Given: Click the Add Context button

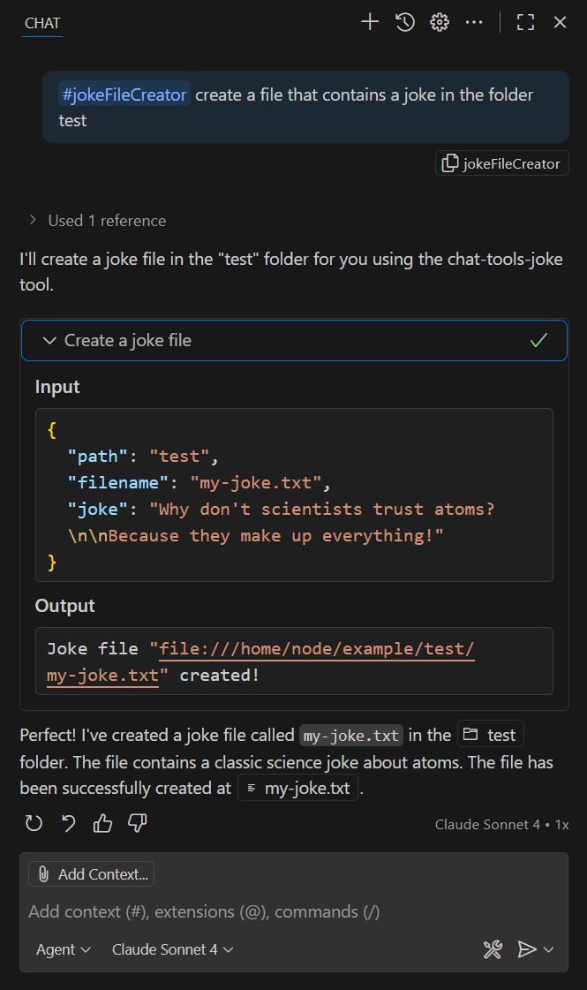Looking at the screenshot, I should point(92,874).
